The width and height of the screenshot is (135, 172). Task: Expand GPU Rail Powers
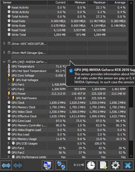coord(9,98)
